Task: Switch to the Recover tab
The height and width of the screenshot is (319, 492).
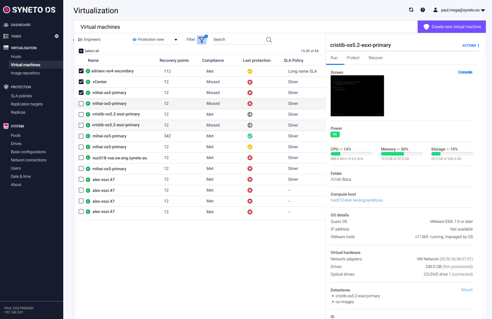Action: click(x=375, y=58)
